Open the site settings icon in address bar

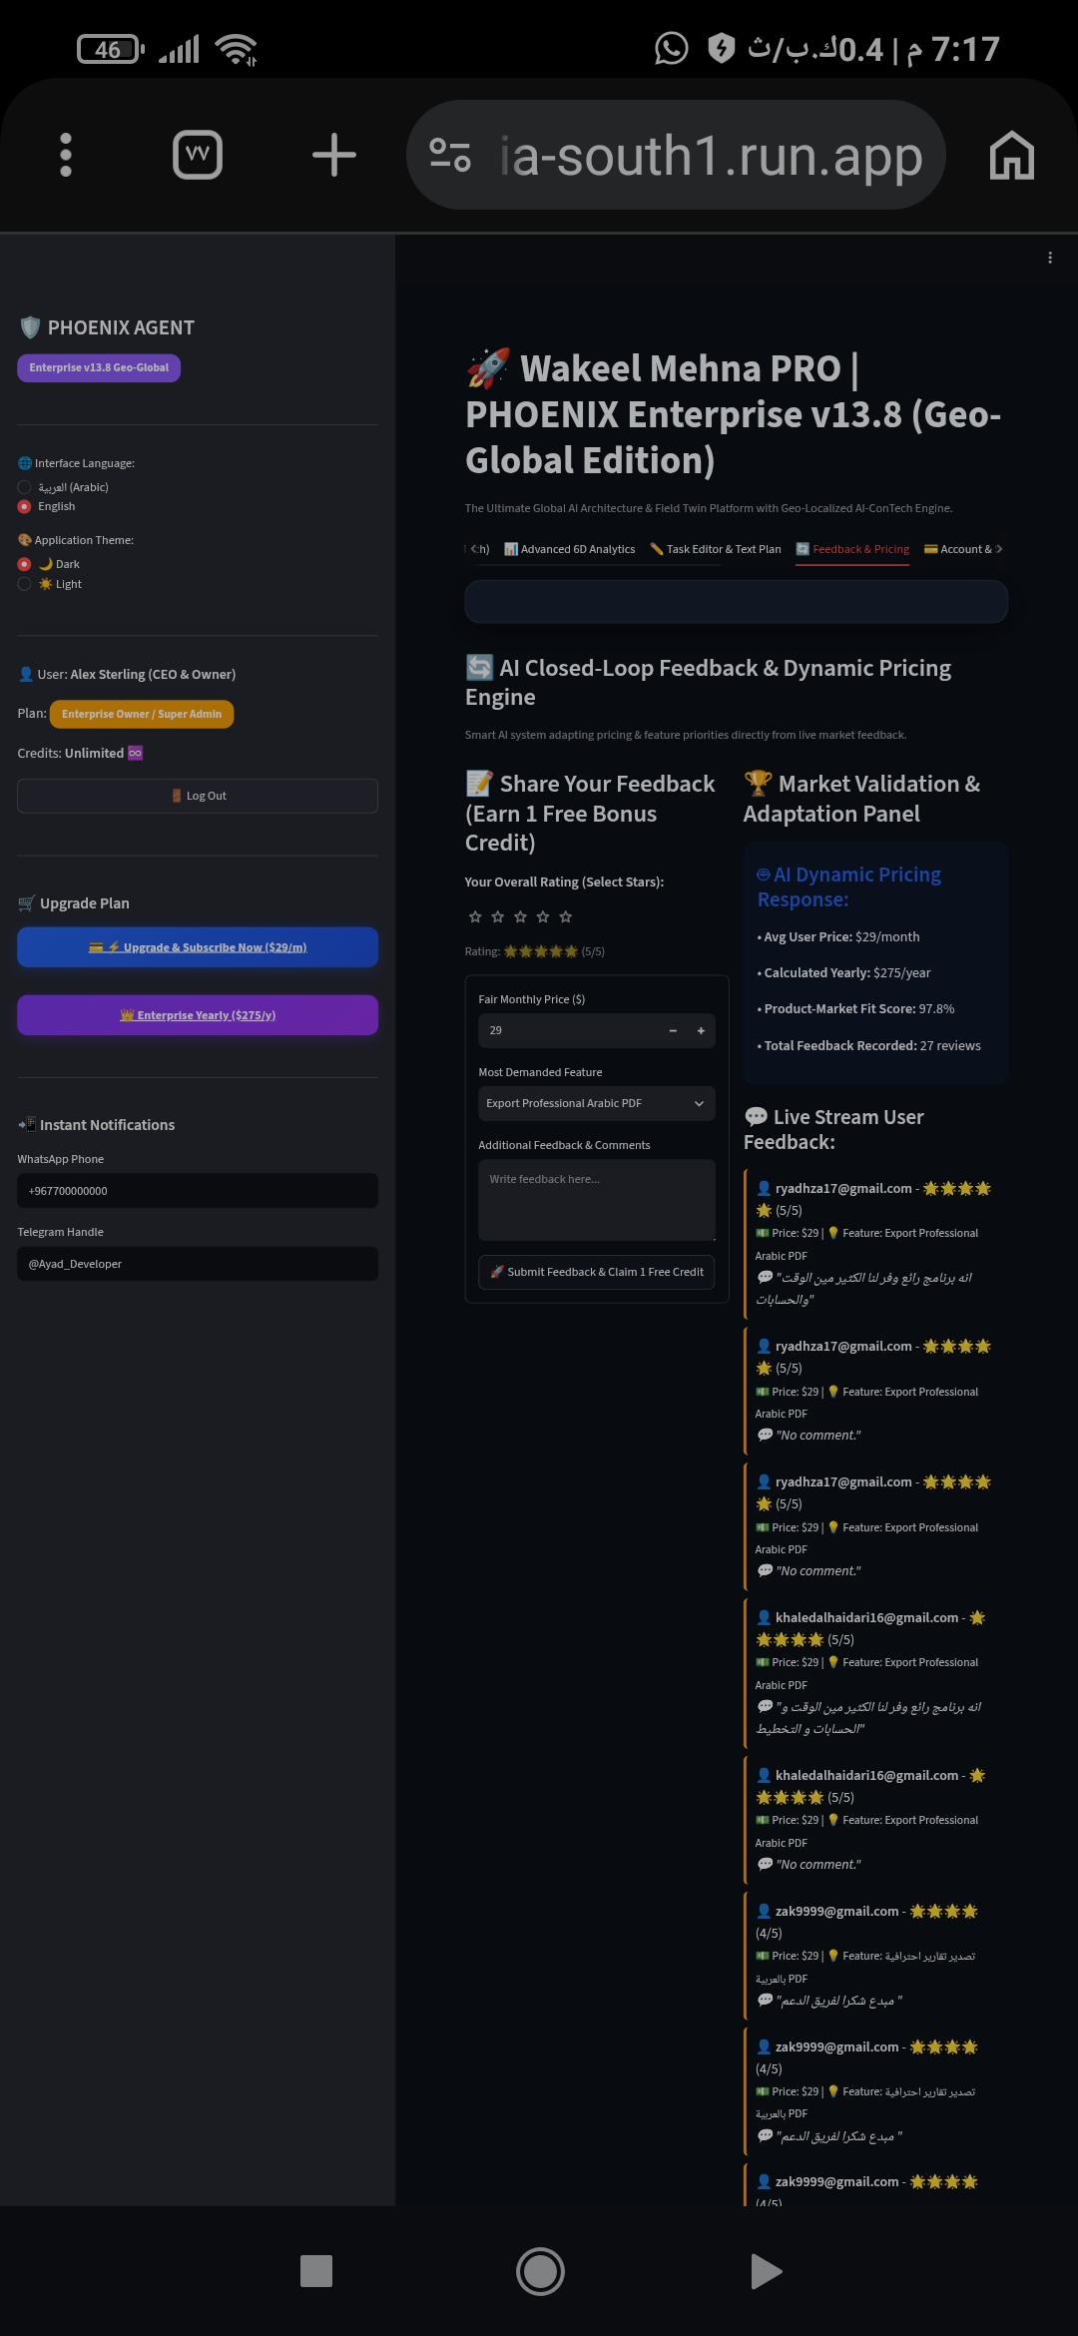click(449, 155)
